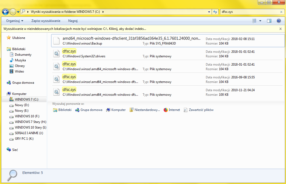This screenshot has width=286, height=184.
Task: Search again in Grupa domowa
Action: tap(89, 110)
